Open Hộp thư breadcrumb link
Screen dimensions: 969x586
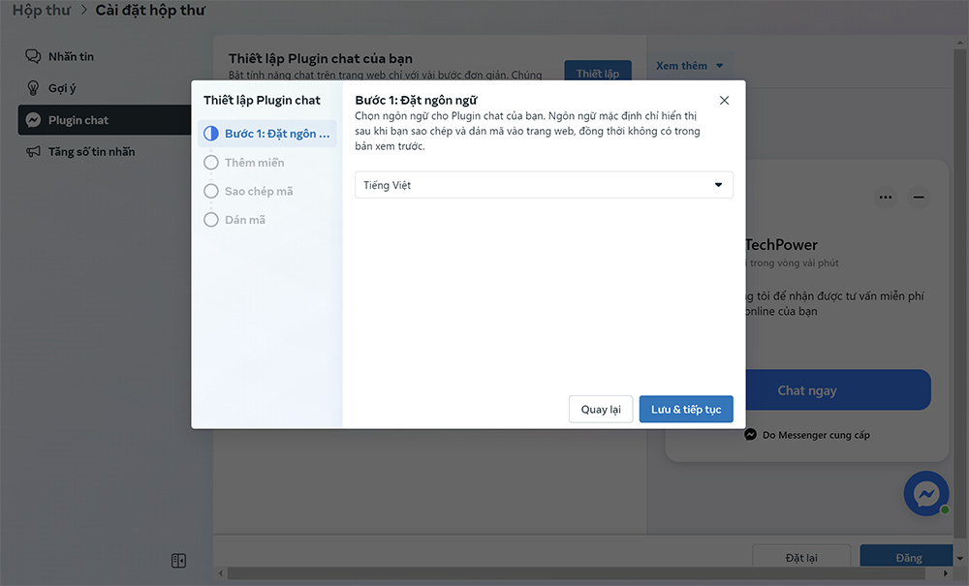[x=41, y=12]
